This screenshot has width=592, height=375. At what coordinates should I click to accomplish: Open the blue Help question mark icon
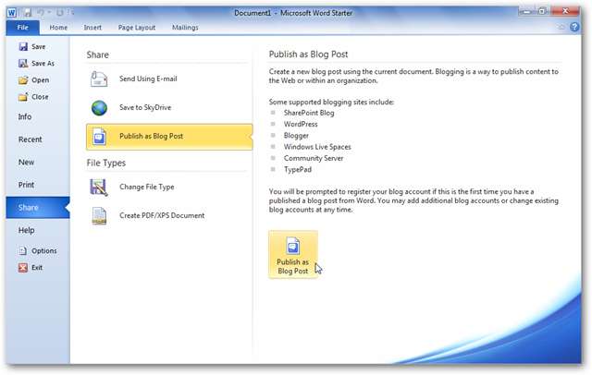[x=574, y=27]
